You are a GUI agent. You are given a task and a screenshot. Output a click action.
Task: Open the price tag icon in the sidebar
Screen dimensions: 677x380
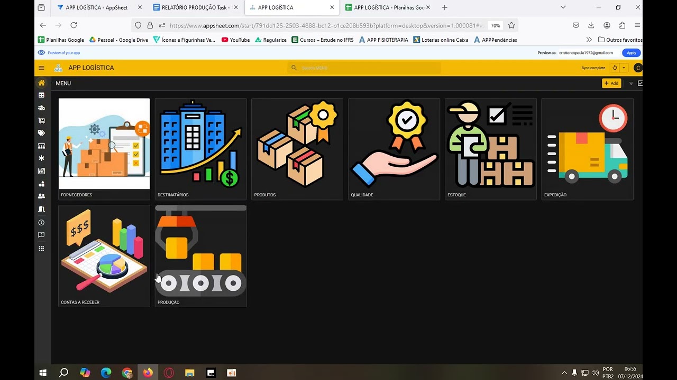(x=41, y=134)
